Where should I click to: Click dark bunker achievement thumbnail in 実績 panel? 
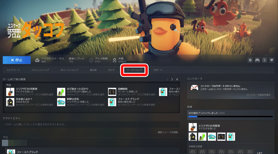click(221, 137)
